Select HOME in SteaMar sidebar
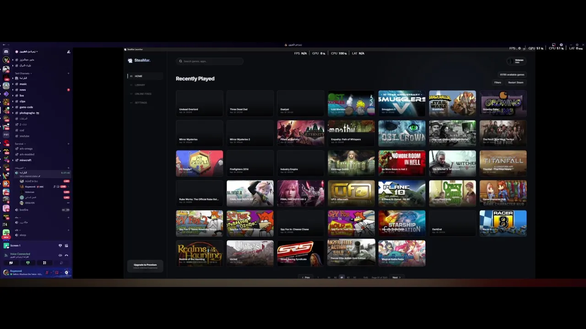 point(145,76)
